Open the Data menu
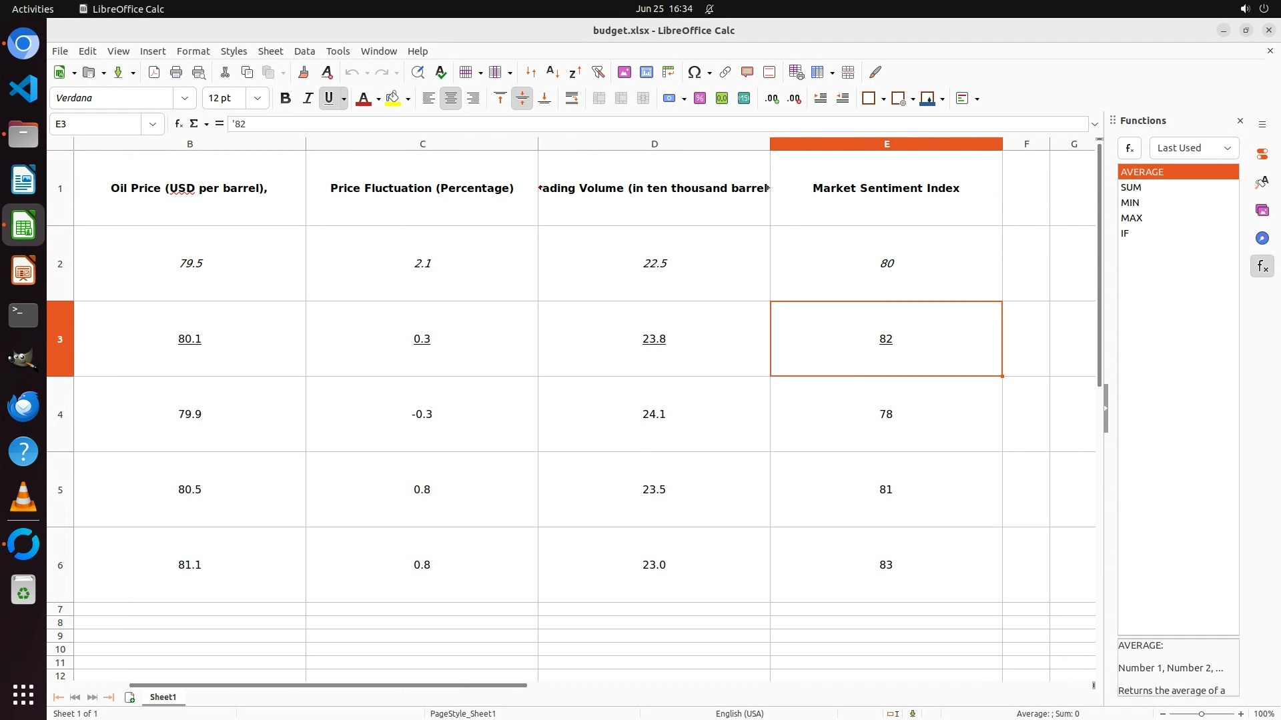This screenshot has width=1281, height=720. point(304,51)
